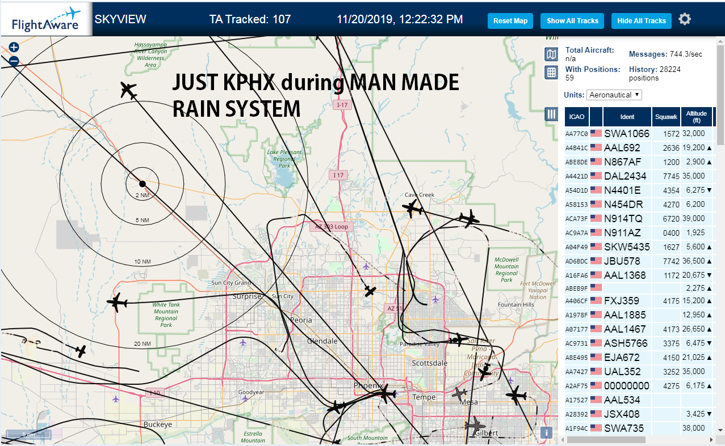Screen dimensions: 725x446
Task: Zoom out with the minus map button
Action: pos(14,61)
